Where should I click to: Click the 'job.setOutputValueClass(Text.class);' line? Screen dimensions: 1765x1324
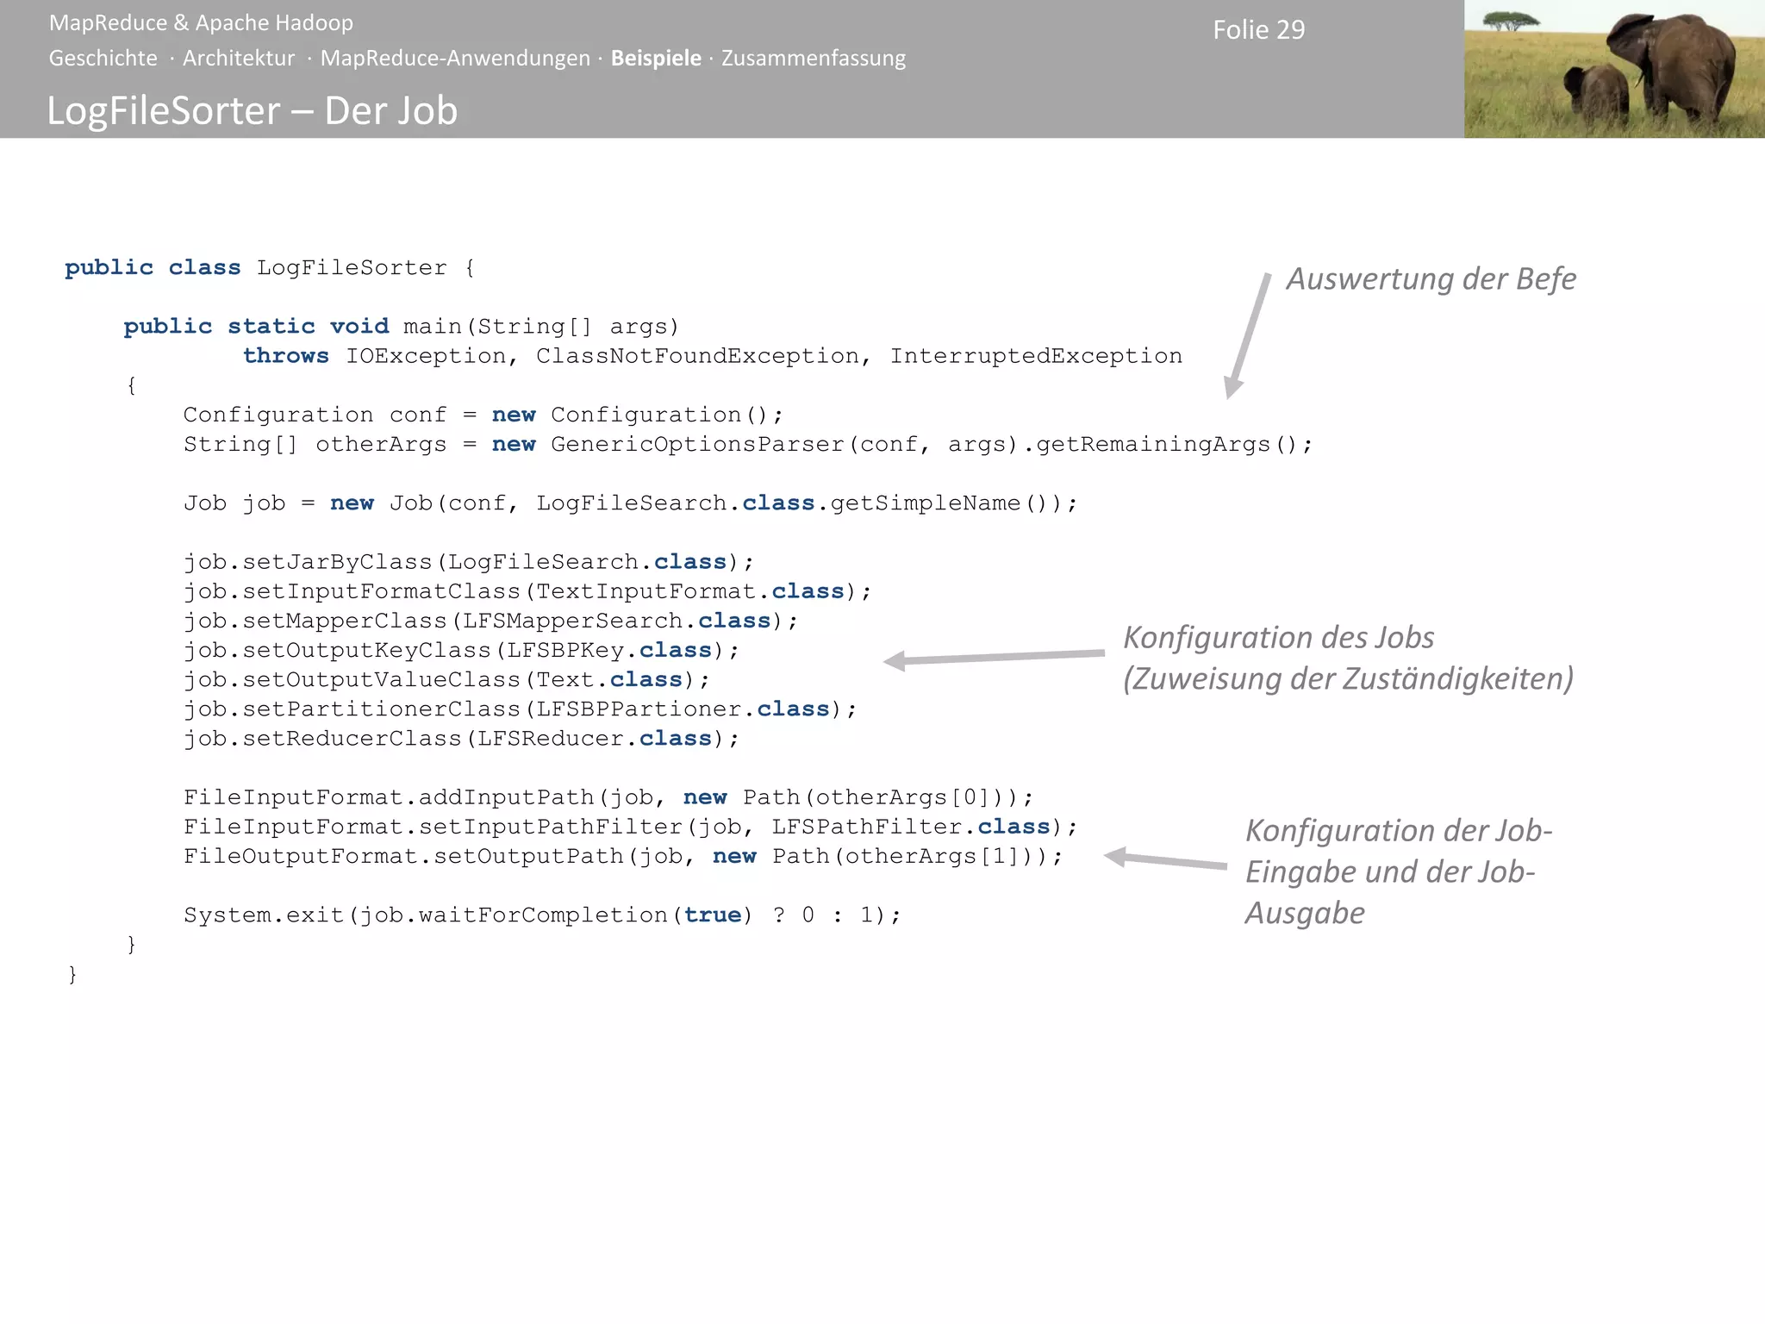pos(446,679)
